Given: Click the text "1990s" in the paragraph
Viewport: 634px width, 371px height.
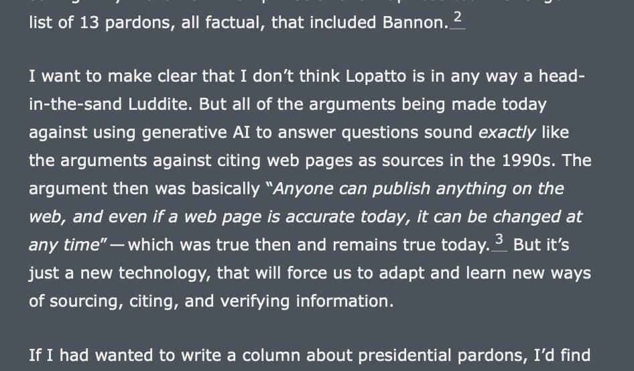Looking at the screenshot, I should pos(525,161).
